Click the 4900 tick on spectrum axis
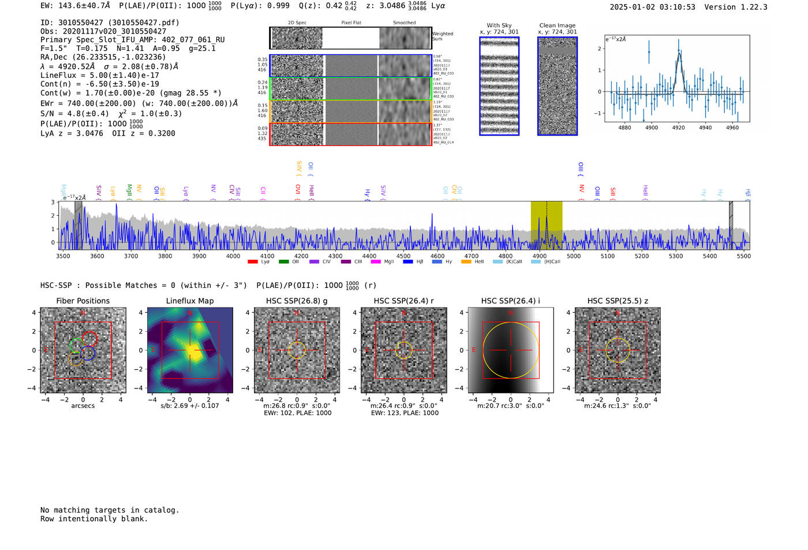This screenshot has height=550, width=808. [539, 256]
